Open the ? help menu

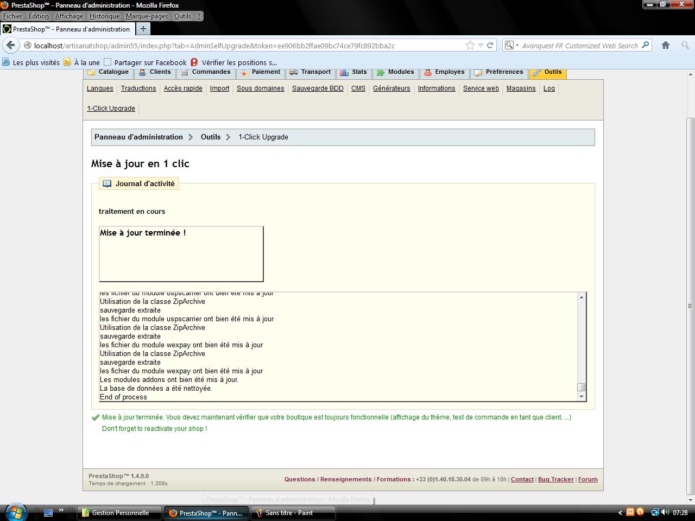tap(199, 16)
